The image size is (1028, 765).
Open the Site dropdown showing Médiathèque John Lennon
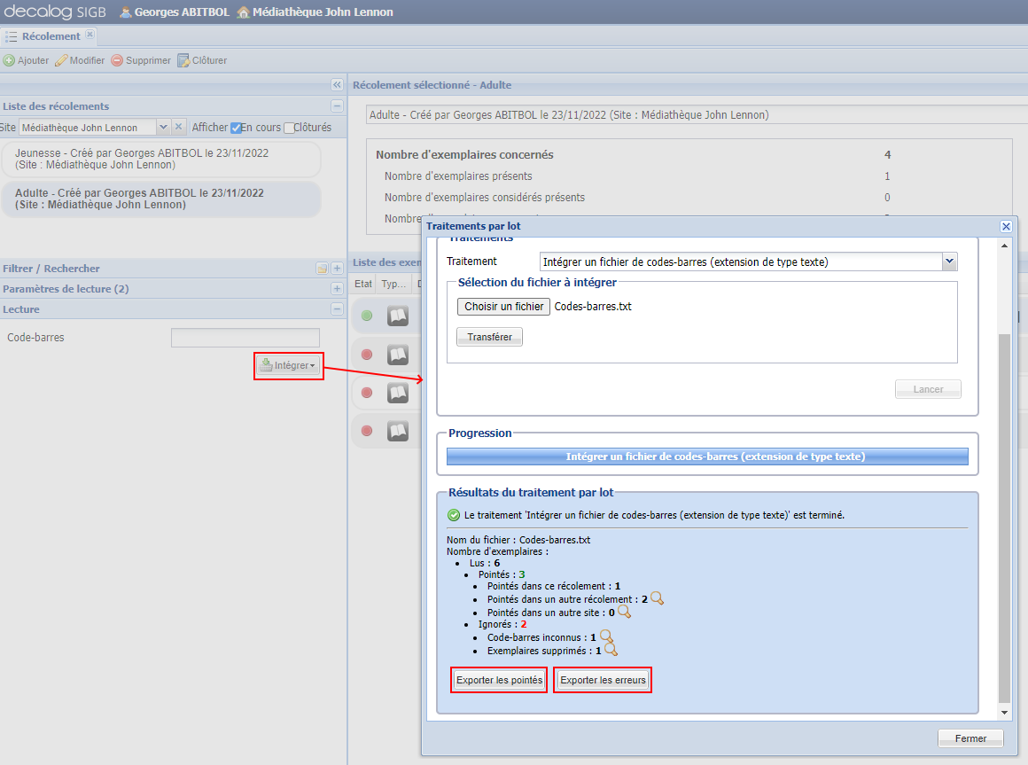(164, 127)
